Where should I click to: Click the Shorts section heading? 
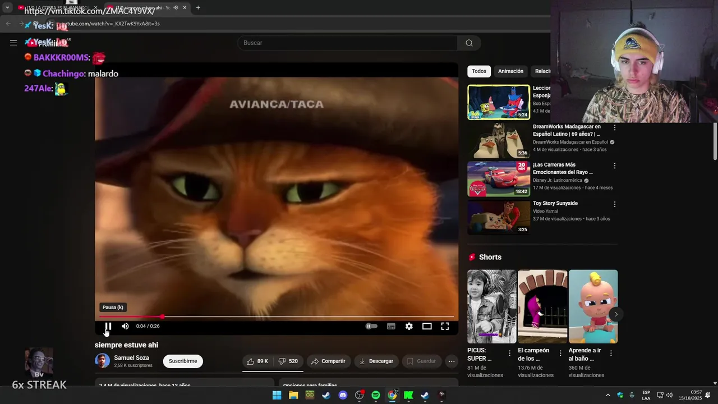(490, 257)
